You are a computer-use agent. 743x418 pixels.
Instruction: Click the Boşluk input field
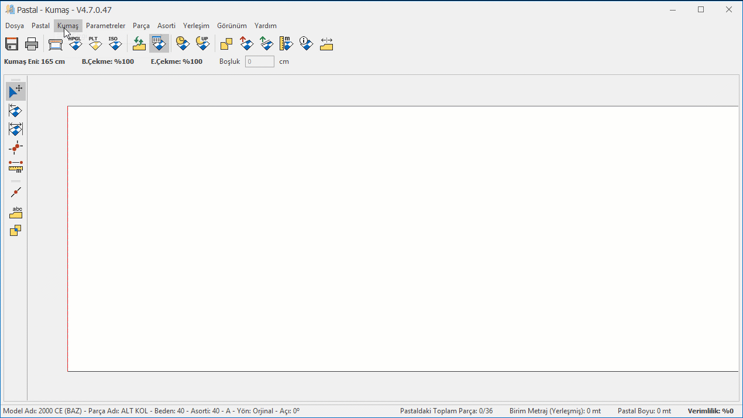(259, 61)
